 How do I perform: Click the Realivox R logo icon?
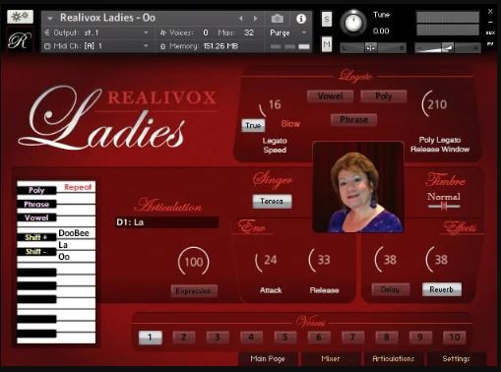tap(20, 41)
